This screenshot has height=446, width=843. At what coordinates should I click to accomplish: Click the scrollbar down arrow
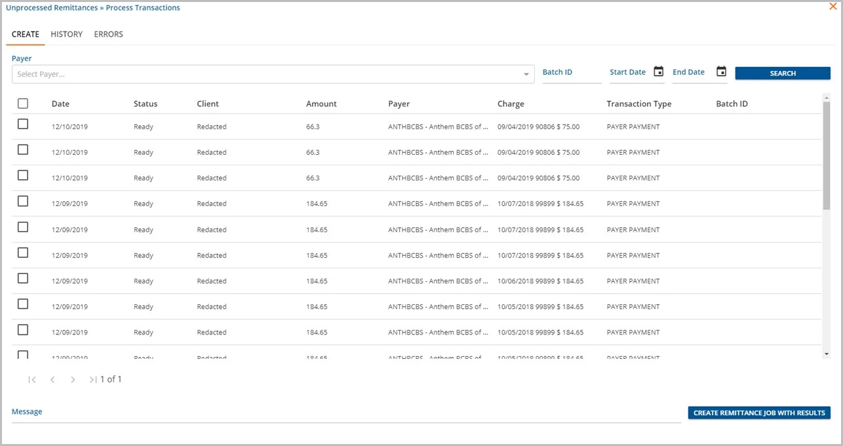click(x=826, y=354)
